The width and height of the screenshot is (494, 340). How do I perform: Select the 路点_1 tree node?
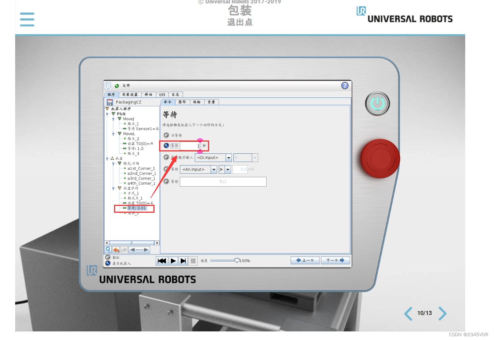133,124
